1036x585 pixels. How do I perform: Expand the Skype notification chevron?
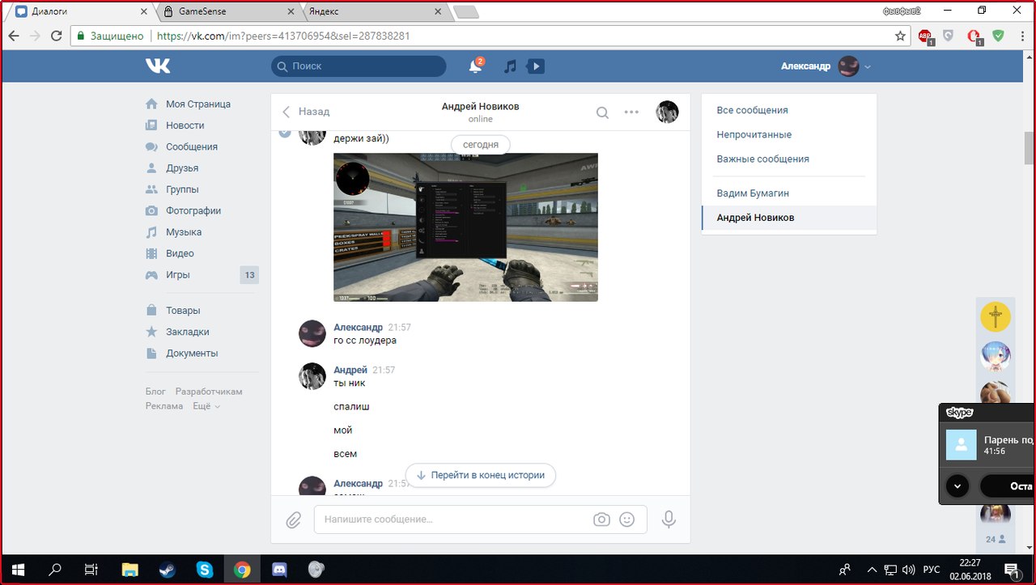(x=957, y=486)
